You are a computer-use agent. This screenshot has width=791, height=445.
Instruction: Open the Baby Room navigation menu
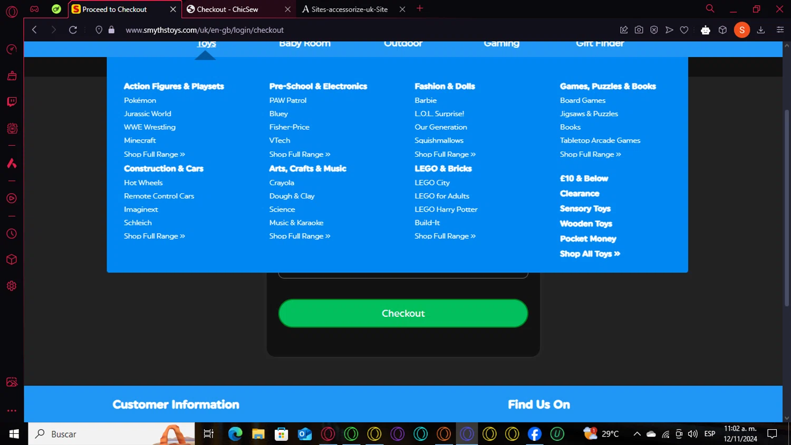(x=305, y=44)
